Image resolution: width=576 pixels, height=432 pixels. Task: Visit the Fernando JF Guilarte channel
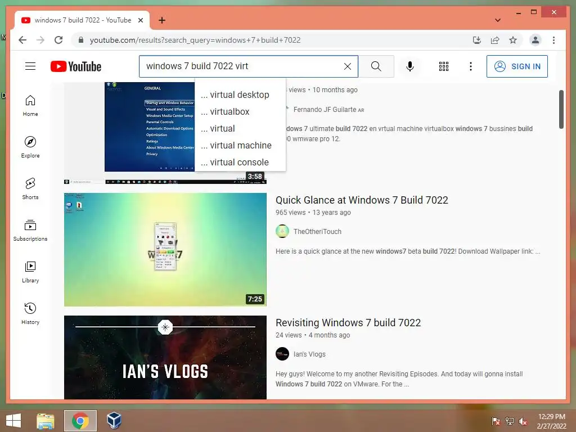(325, 110)
